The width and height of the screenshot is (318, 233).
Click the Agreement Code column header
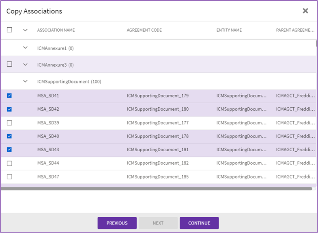[x=144, y=30]
